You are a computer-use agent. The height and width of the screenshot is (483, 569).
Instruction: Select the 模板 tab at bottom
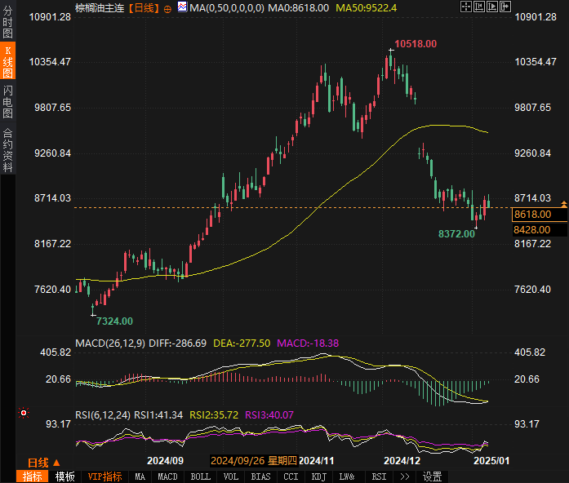65,476
